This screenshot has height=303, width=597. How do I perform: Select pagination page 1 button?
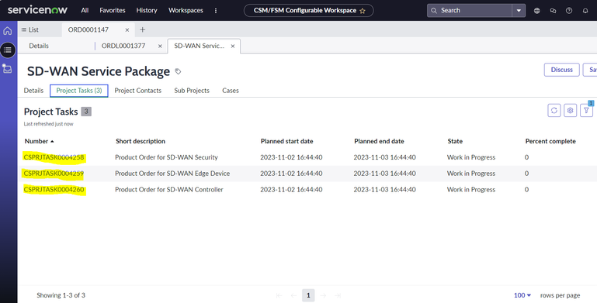[x=308, y=295]
